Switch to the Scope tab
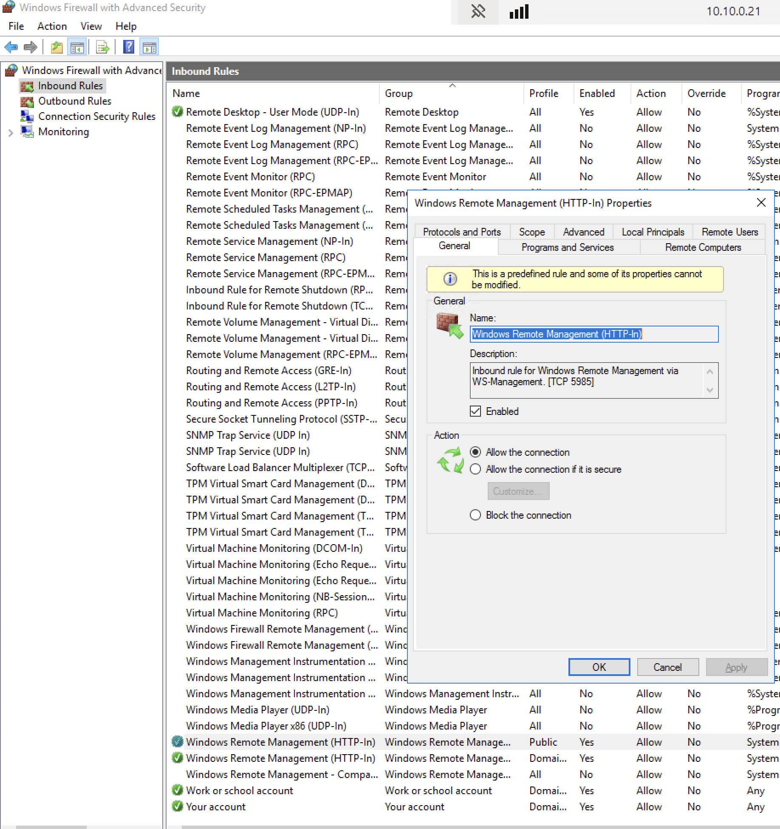Viewport: 780px width, 829px height. coord(532,232)
